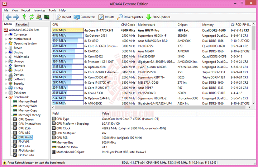Open the Memory Read benchmark
Screen dimensions: 258x167
click(28, 101)
